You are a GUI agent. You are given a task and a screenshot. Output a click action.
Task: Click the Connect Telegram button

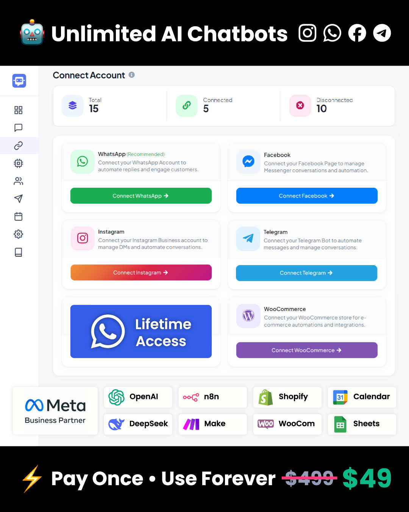pos(306,273)
